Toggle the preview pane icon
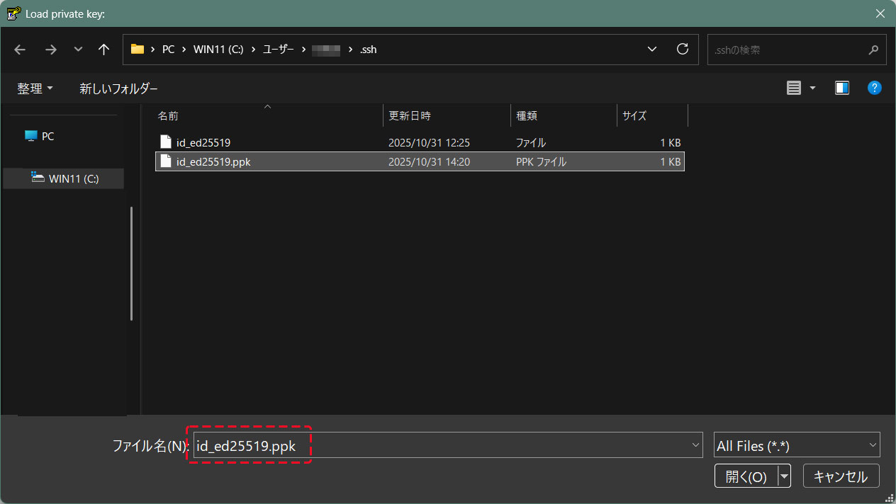 (842, 88)
